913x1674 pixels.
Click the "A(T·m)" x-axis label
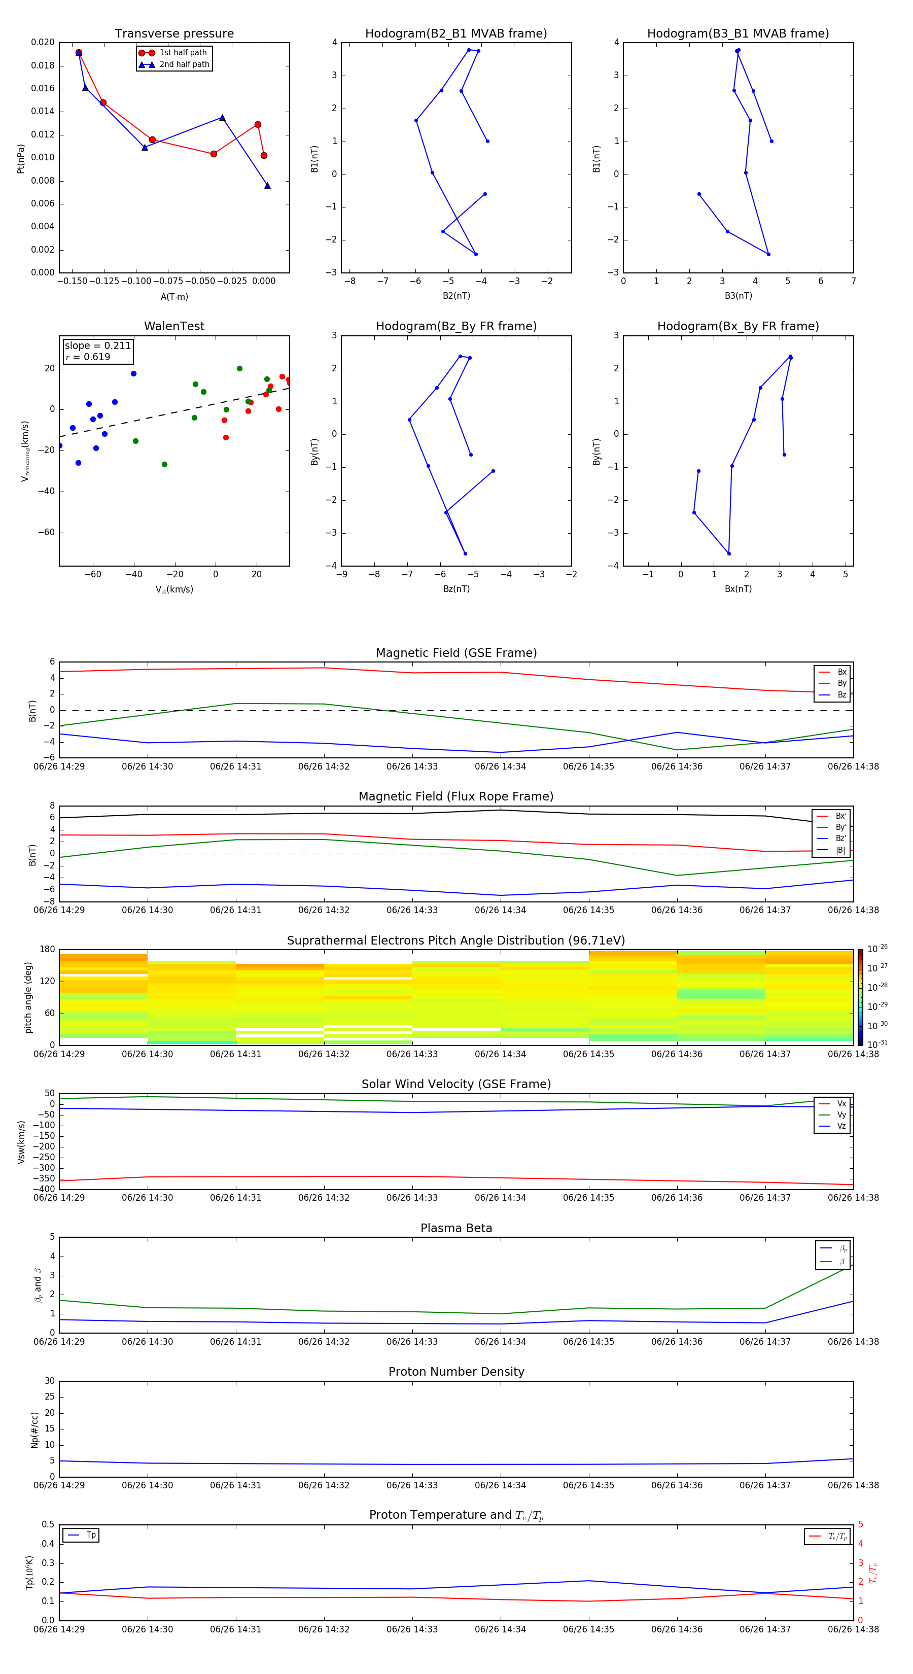pos(174,296)
